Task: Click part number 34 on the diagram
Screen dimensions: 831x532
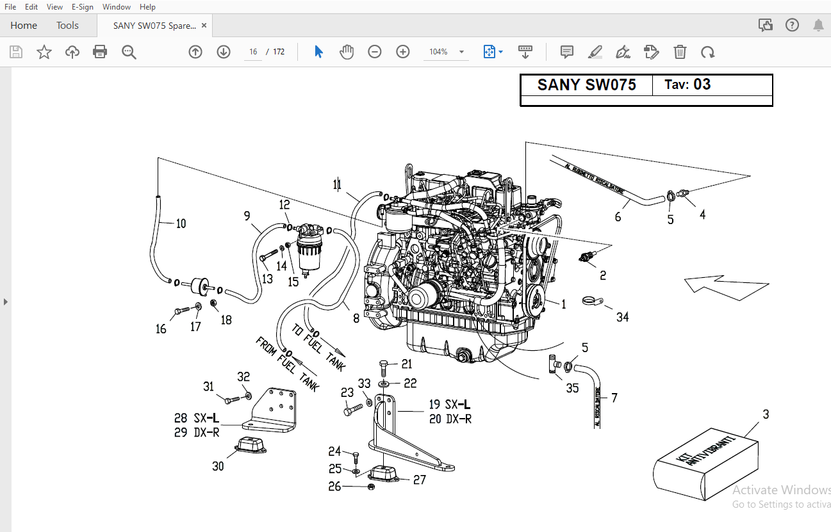Action: tap(622, 317)
